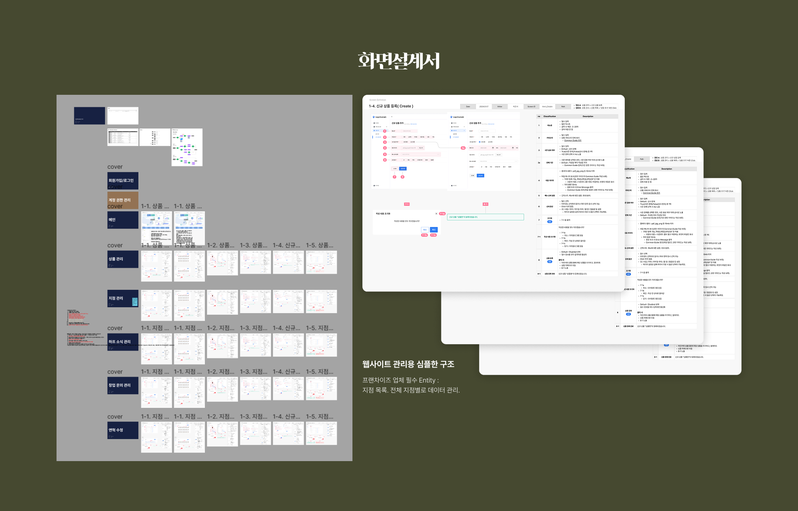
Task: Select the flowchart diagram thumbnail
Action: pos(187,147)
